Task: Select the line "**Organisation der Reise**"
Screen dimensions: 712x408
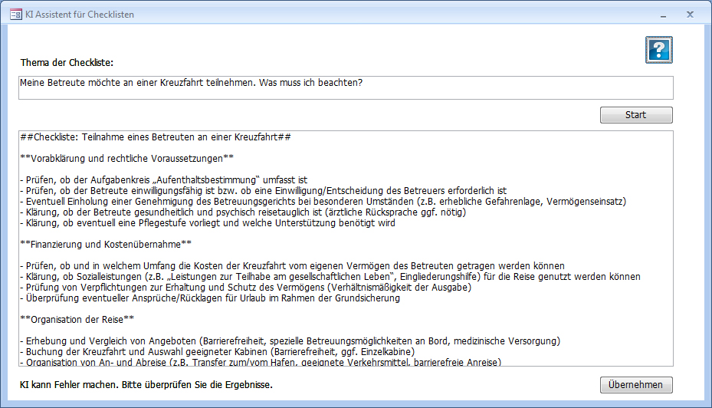Action: pos(77,319)
